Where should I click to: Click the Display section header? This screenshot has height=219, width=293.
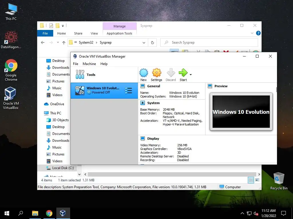[153, 139]
